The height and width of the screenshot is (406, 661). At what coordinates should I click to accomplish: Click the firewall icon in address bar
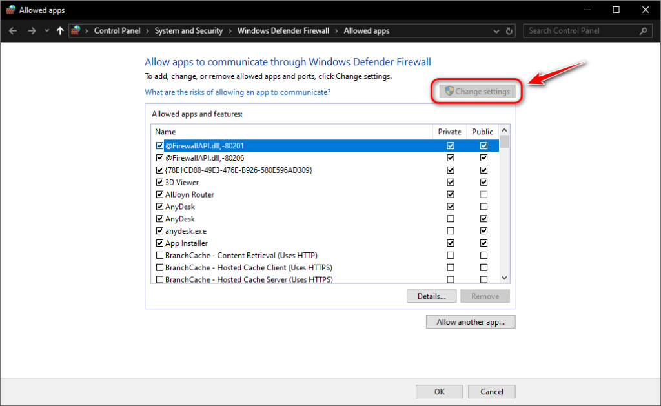76,30
